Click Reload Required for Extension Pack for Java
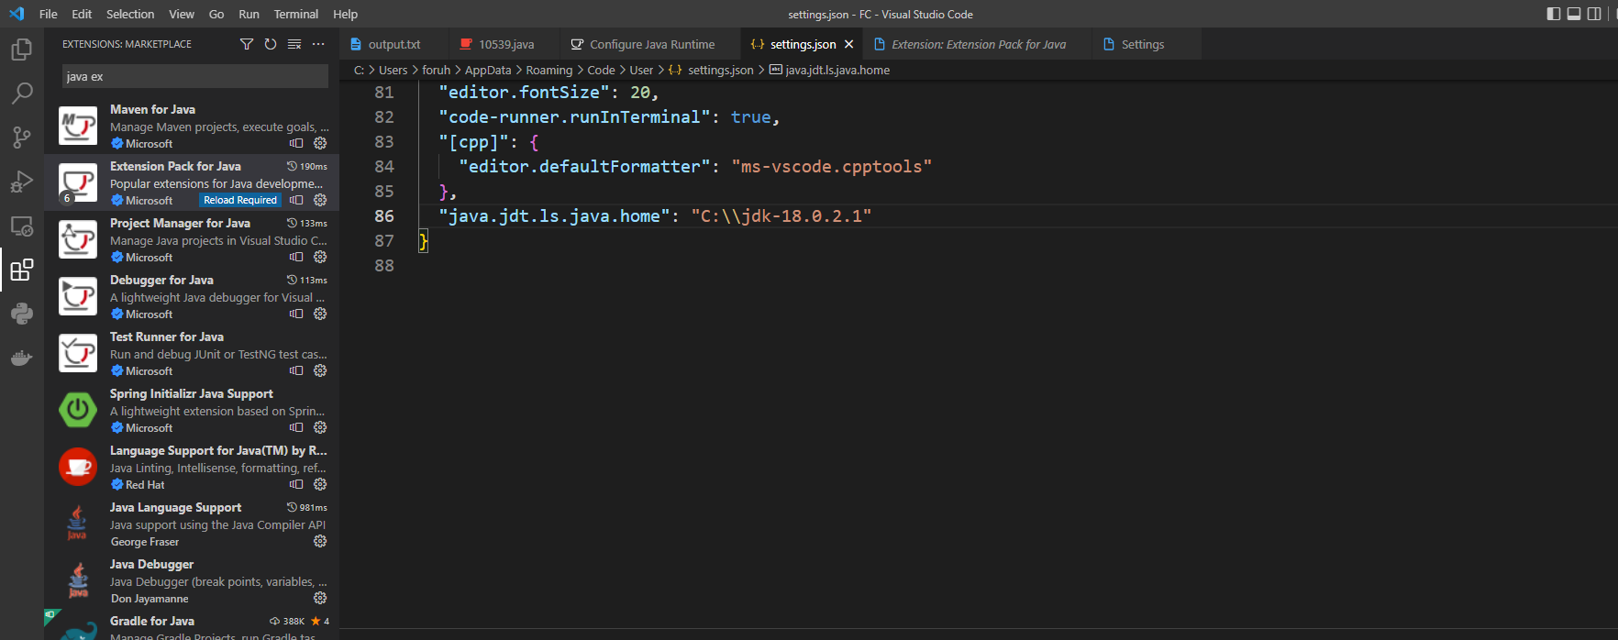The height and width of the screenshot is (640, 1618). click(x=240, y=200)
